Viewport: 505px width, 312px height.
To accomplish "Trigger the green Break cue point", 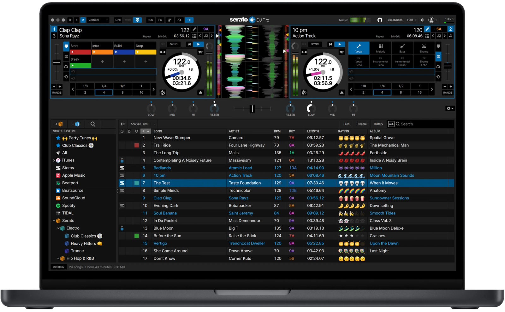I will (x=80, y=66).
